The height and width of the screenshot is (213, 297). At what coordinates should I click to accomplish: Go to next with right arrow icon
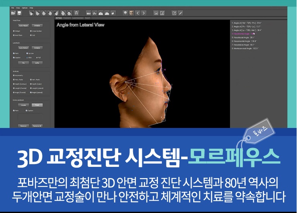click(144, 13)
